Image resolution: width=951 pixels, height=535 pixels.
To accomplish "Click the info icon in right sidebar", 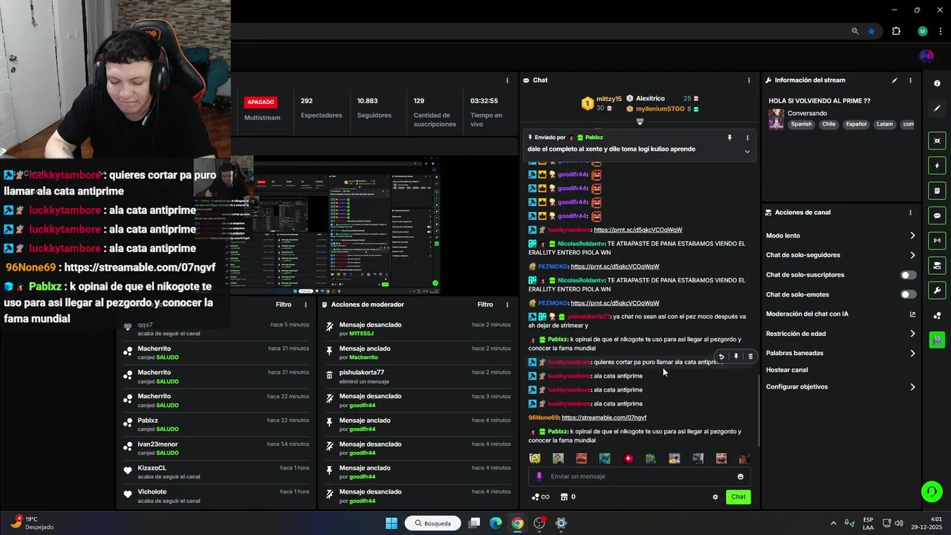I will coord(937,83).
